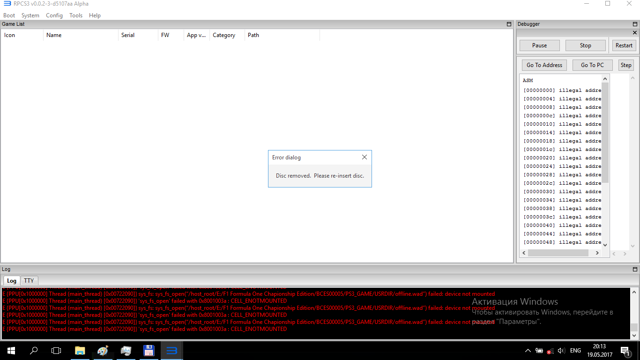Open the Tools menu

pos(76,15)
